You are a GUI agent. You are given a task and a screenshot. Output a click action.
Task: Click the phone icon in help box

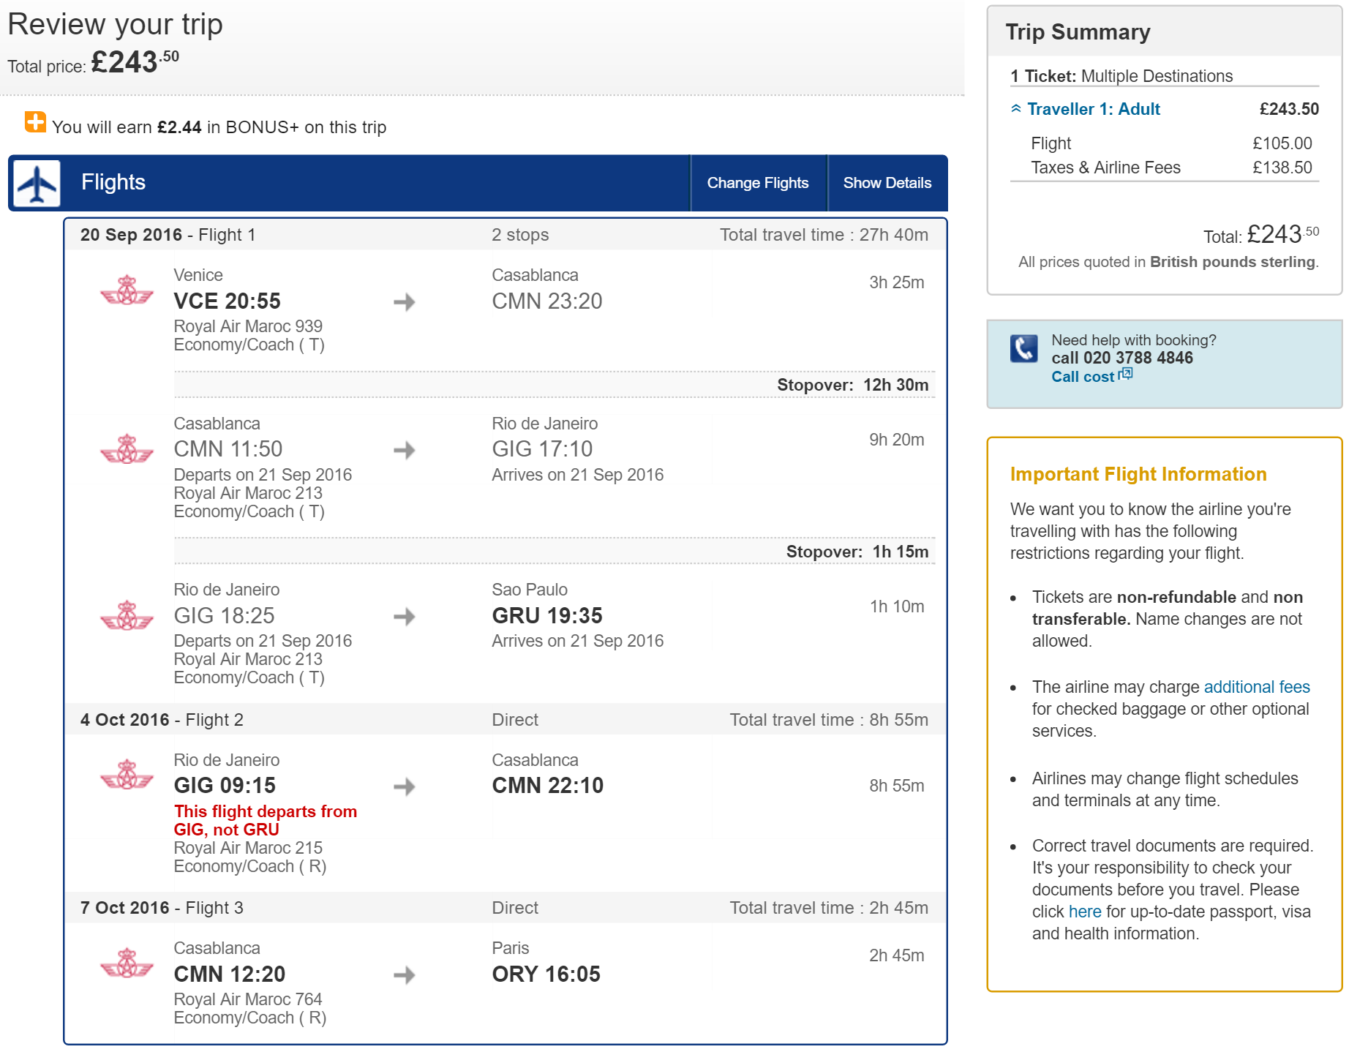1023,348
